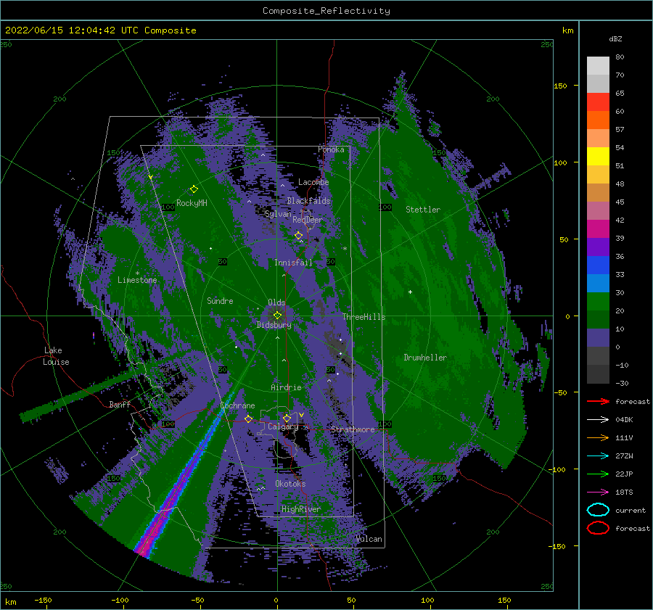Select the bright green 30 dBZ swatch
This screenshot has height=610, width=653.
pyautogui.click(x=598, y=302)
